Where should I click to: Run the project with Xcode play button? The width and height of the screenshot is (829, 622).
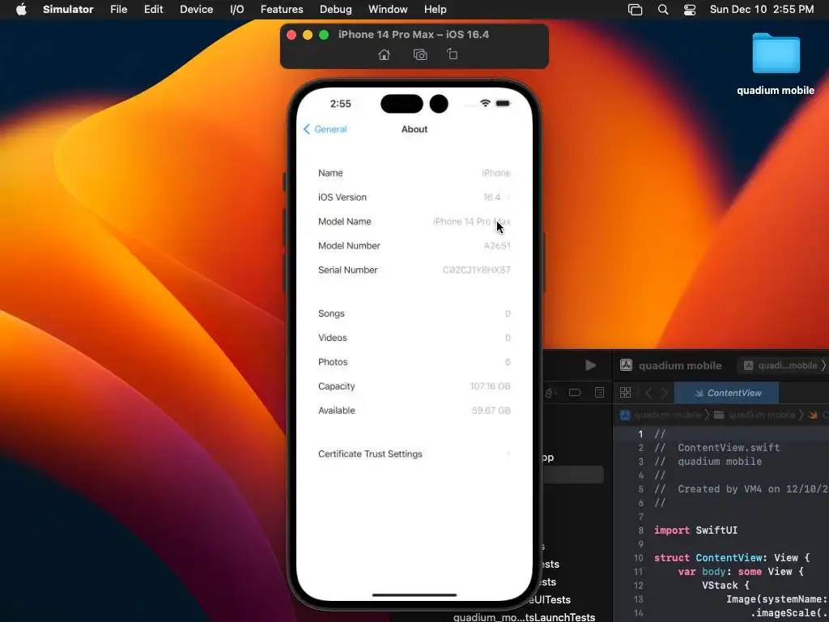click(x=590, y=365)
